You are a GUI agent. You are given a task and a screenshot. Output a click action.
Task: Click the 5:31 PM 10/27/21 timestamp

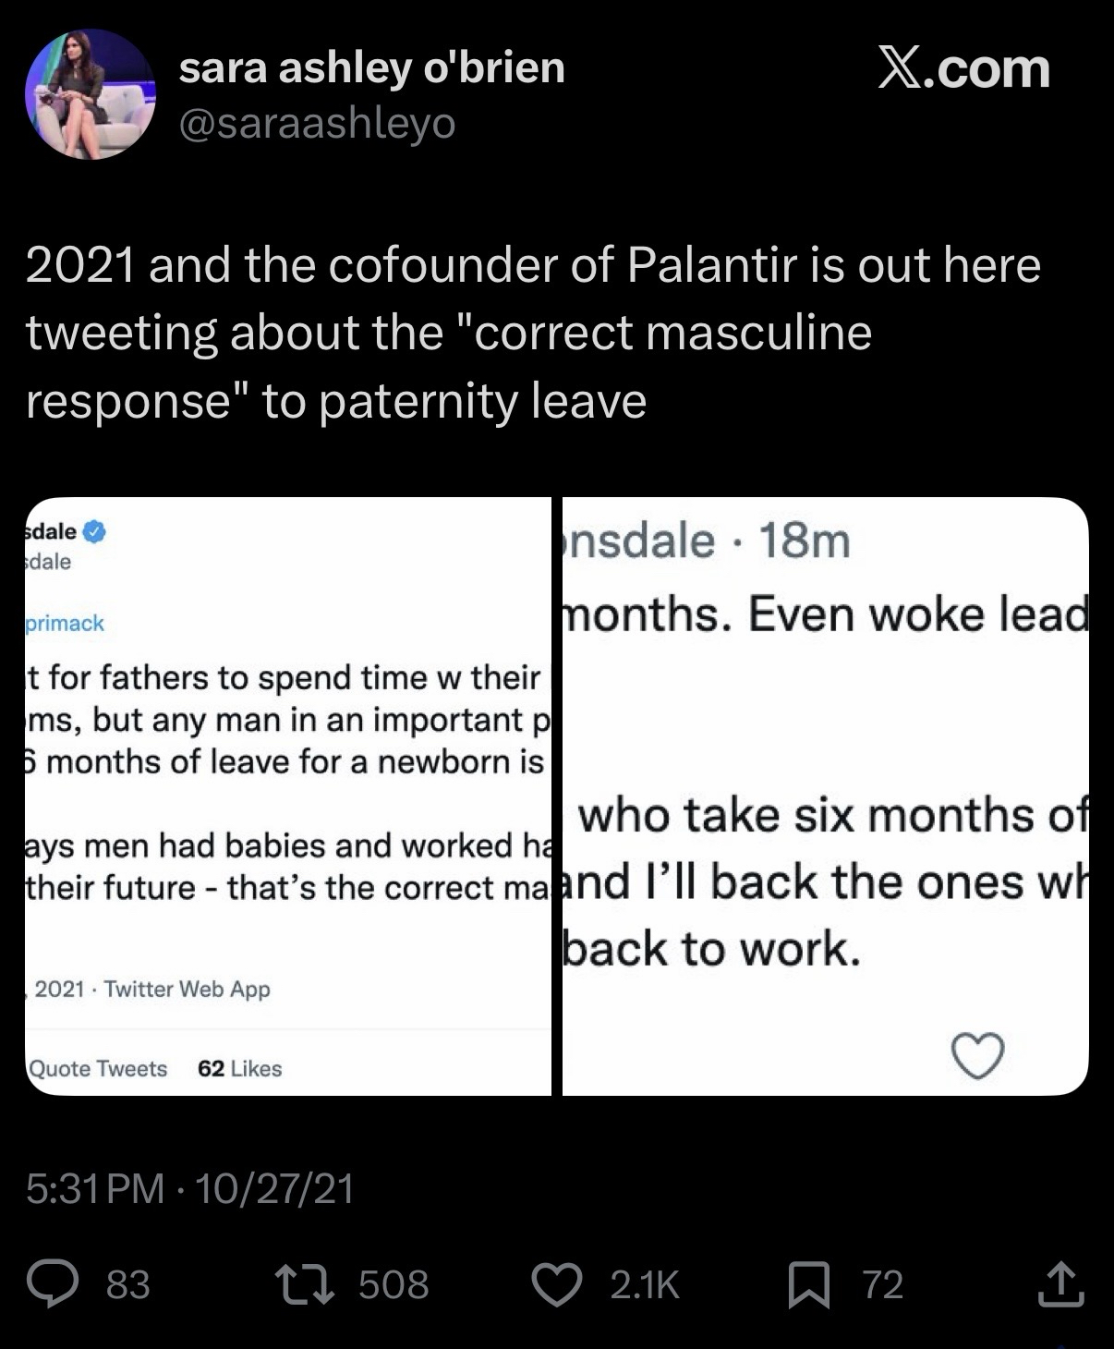click(190, 1188)
